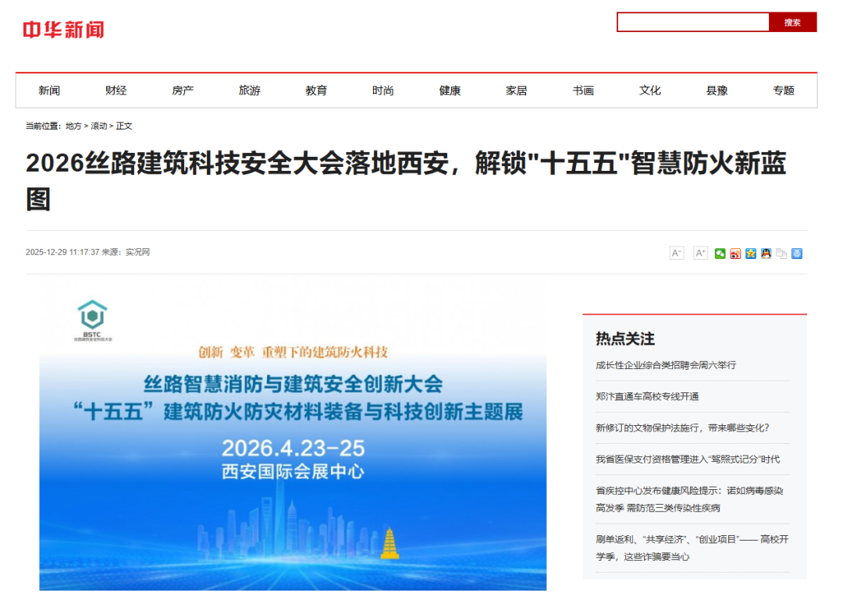Open hot link 郑汴直通车高校专线开通

tap(647, 396)
